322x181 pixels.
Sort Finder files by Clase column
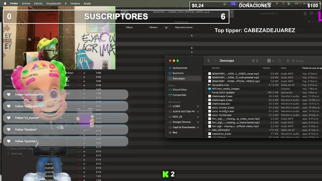(x=284, y=68)
